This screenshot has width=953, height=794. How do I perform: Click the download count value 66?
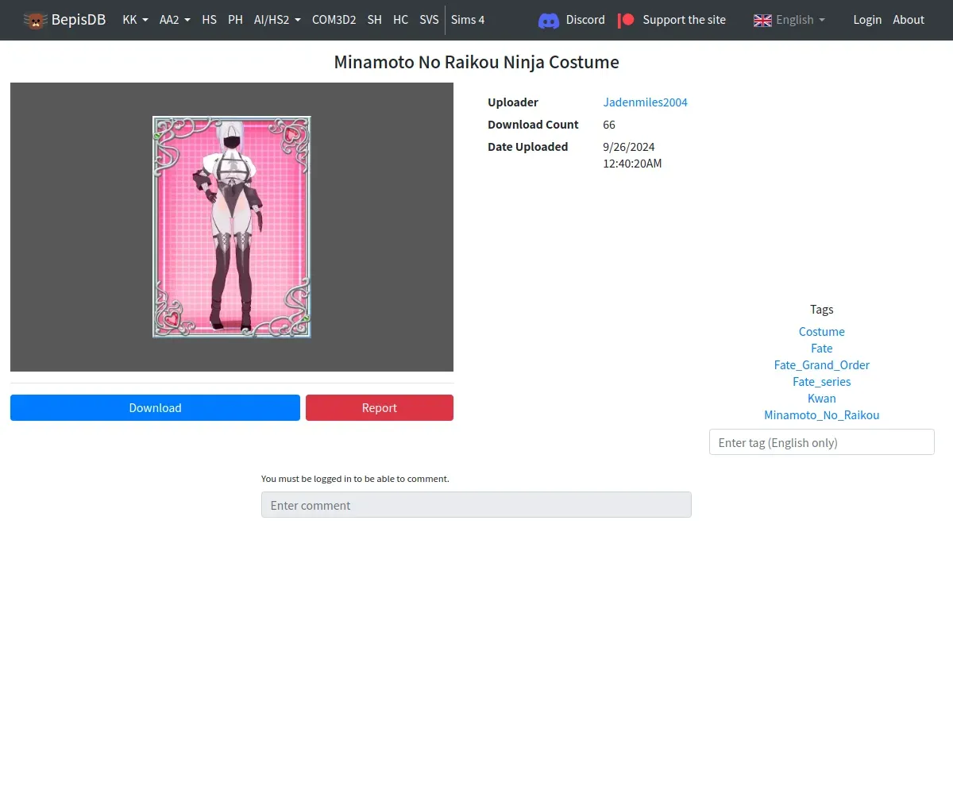(609, 125)
